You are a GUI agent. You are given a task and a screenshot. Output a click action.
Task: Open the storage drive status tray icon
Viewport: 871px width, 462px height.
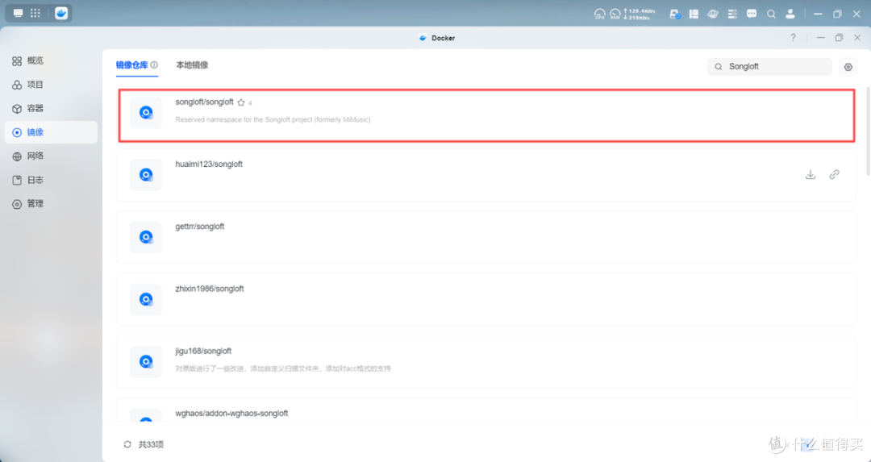[x=675, y=14]
